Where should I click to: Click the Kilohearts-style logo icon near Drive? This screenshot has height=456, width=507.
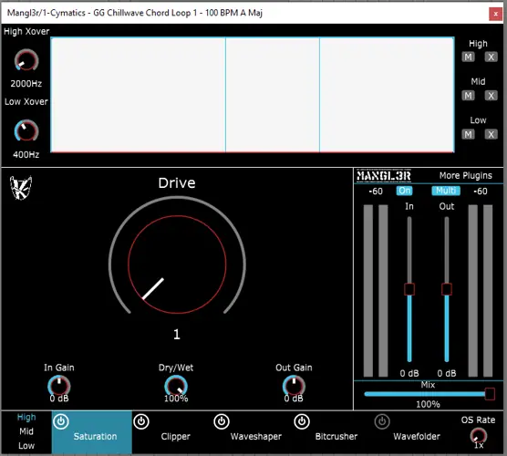[x=21, y=188]
